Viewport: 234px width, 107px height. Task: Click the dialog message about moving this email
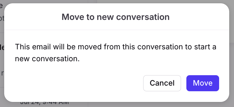[116, 53]
